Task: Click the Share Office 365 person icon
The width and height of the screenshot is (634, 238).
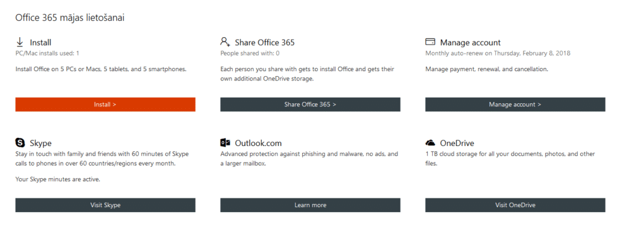Action: 225,42
